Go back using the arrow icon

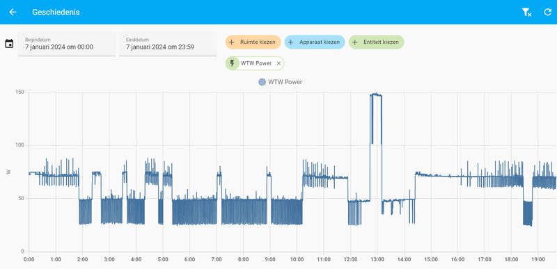click(13, 12)
